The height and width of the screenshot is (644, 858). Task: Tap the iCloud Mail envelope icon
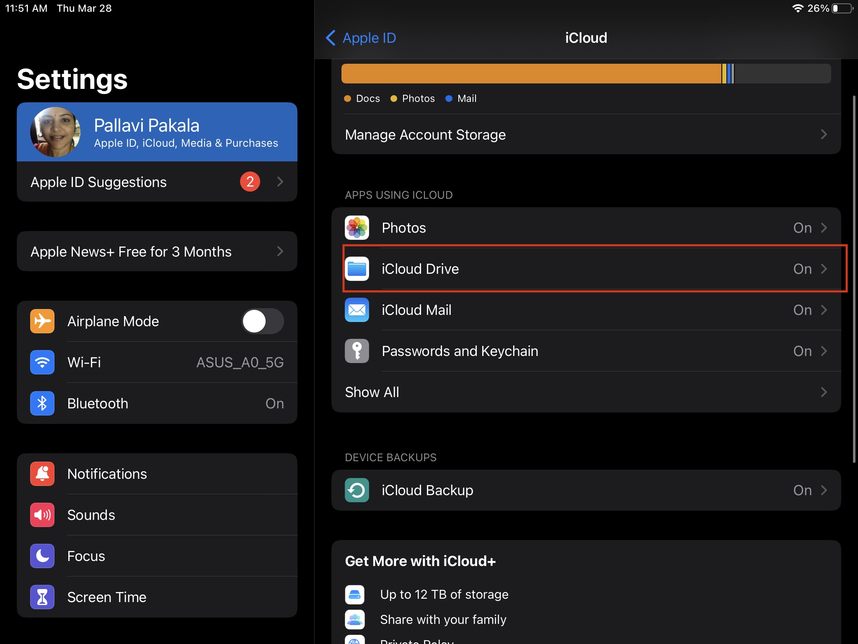pyautogui.click(x=357, y=310)
